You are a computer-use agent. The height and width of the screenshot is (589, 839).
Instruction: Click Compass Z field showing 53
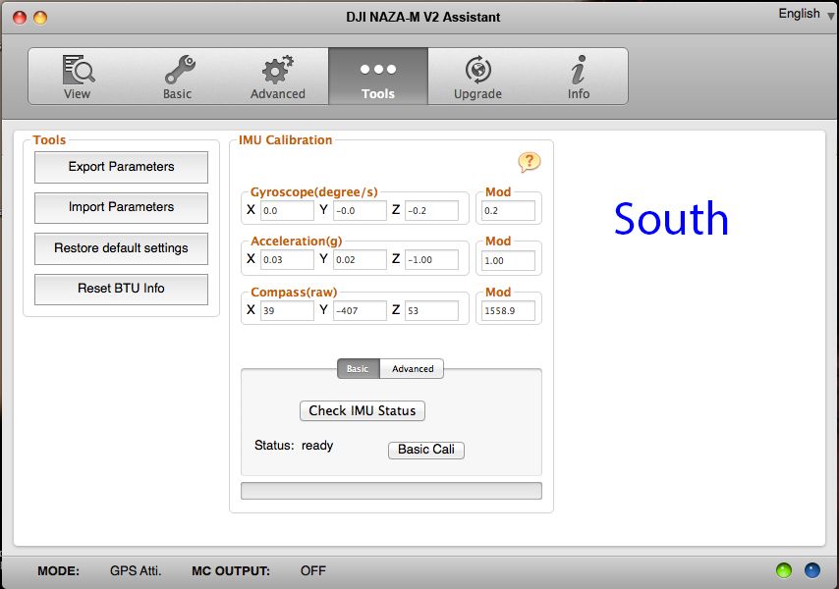pyautogui.click(x=431, y=310)
